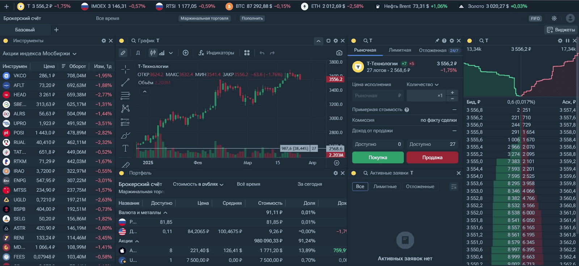The width and height of the screenshot is (579, 266).
Task: Collapse the chart legend chevron under Объём
Action: [x=144, y=92]
